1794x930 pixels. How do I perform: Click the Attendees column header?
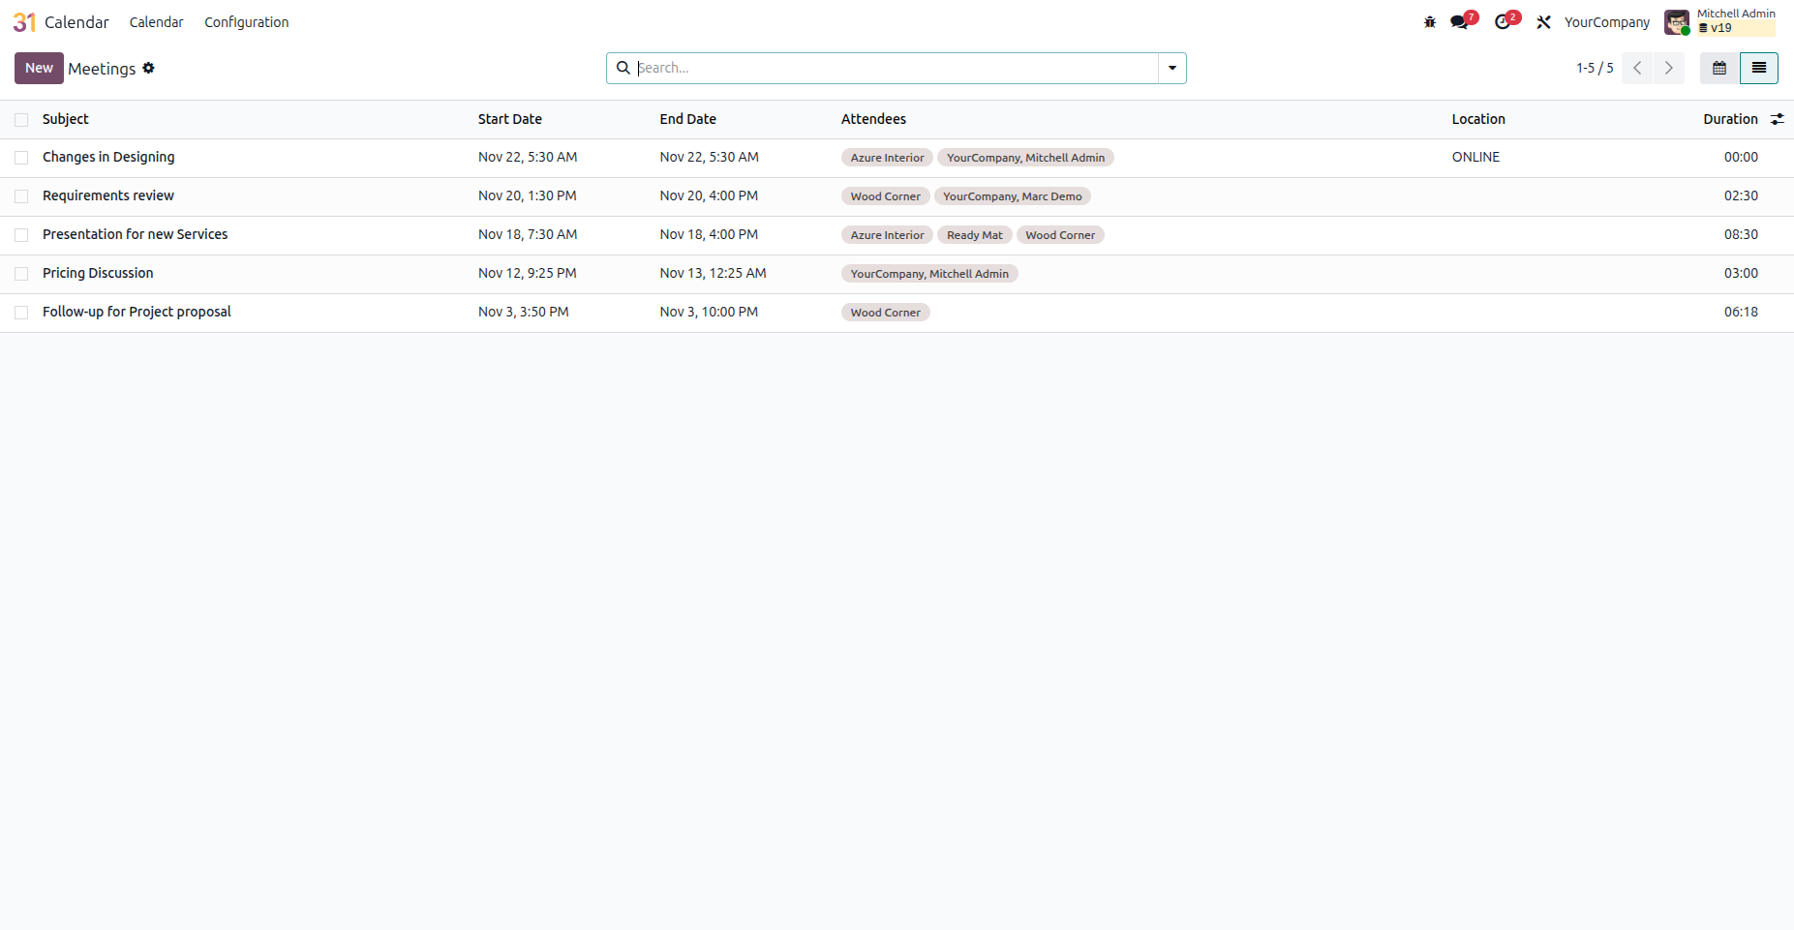873,119
